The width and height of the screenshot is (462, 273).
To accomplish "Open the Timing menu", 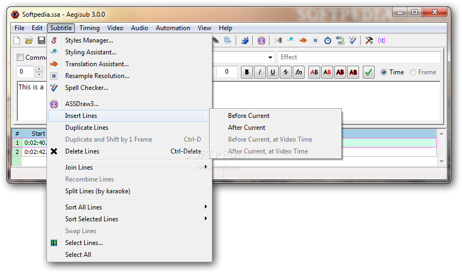I will (89, 28).
